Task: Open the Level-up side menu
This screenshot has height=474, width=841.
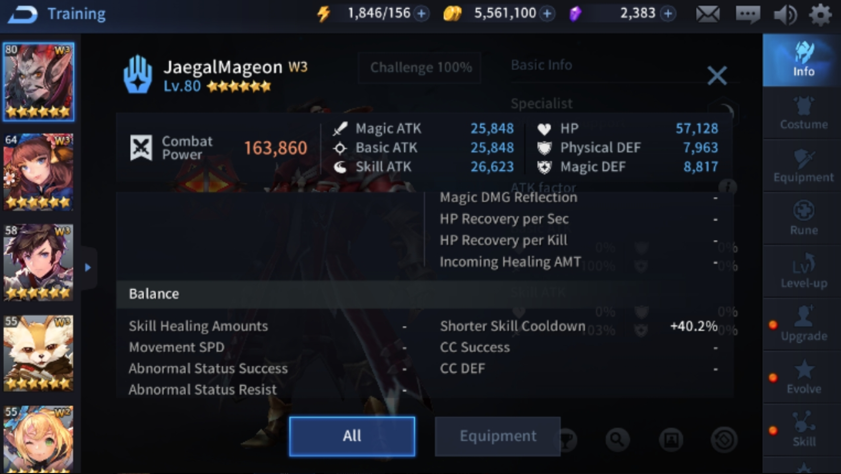Action: point(803,272)
